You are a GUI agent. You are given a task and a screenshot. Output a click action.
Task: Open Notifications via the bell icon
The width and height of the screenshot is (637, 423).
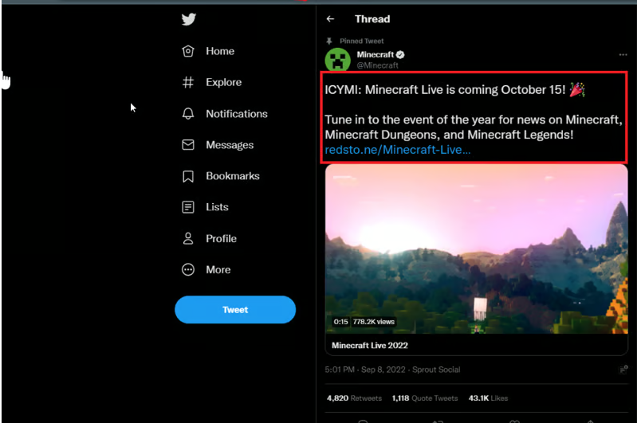click(x=187, y=114)
